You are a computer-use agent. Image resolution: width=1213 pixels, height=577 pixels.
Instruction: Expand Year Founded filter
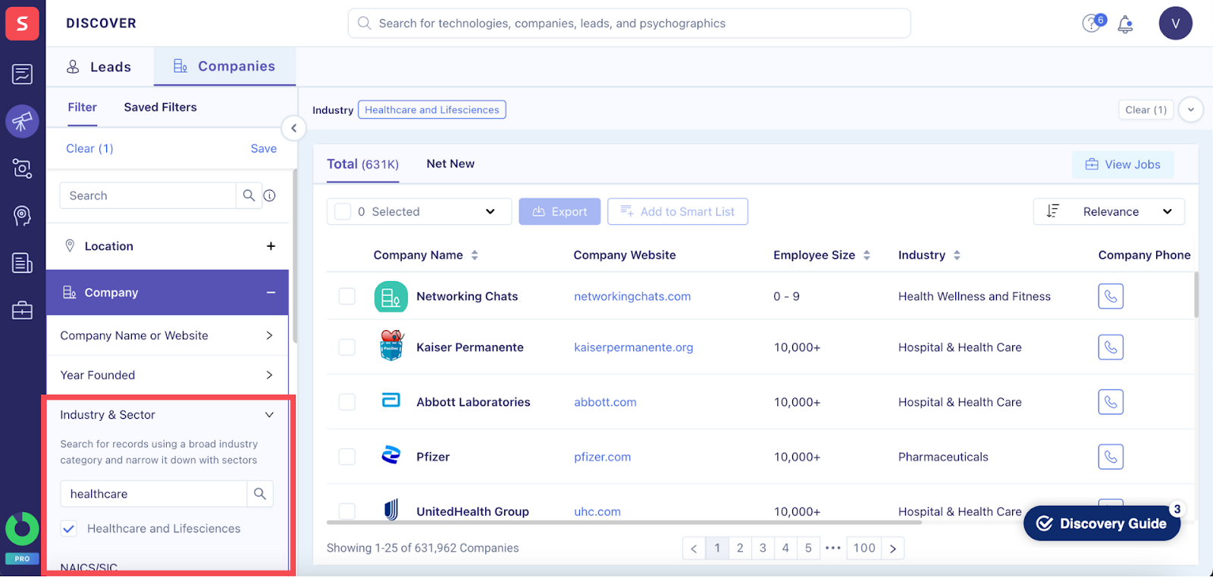(168, 375)
